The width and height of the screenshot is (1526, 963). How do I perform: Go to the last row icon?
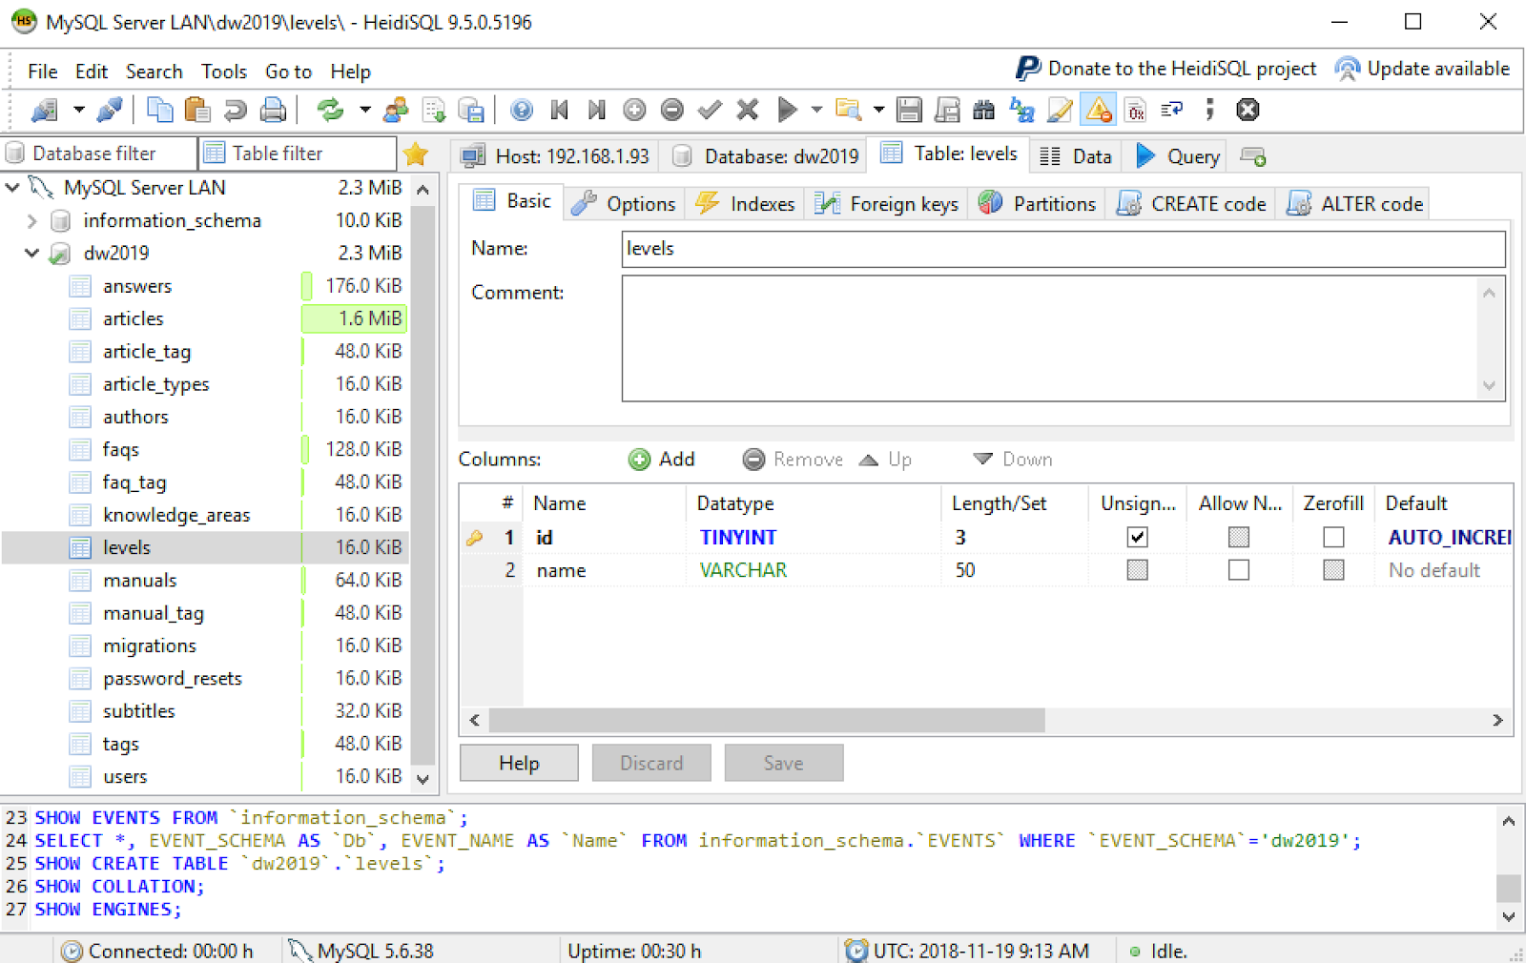point(597,111)
